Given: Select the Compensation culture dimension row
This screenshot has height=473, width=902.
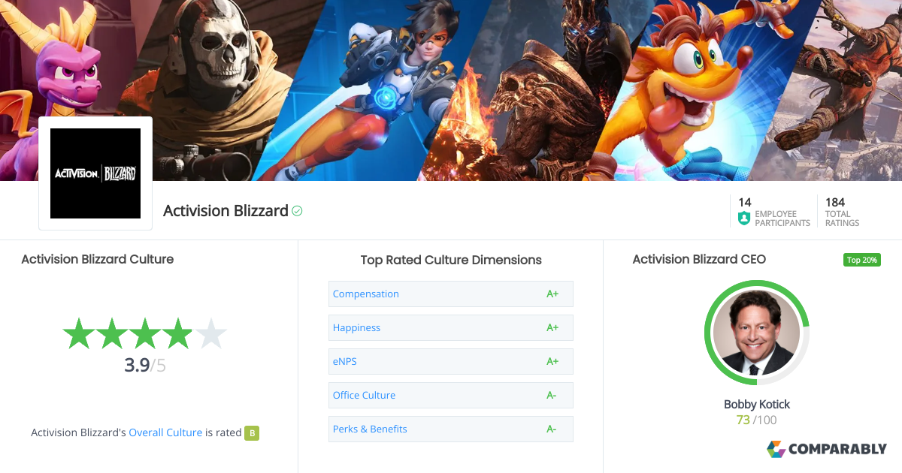Looking at the screenshot, I should [x=451, y=294].
